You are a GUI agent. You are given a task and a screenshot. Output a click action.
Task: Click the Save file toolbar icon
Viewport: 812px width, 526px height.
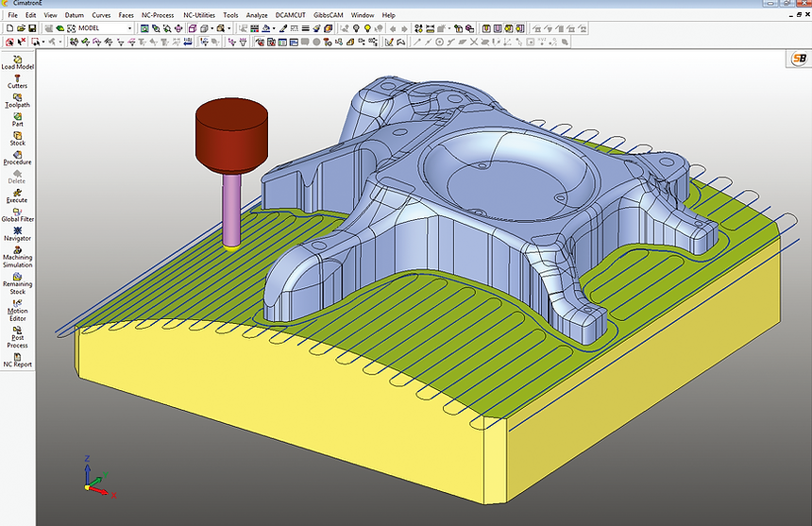pyautogui.click(x=32, y=28)
